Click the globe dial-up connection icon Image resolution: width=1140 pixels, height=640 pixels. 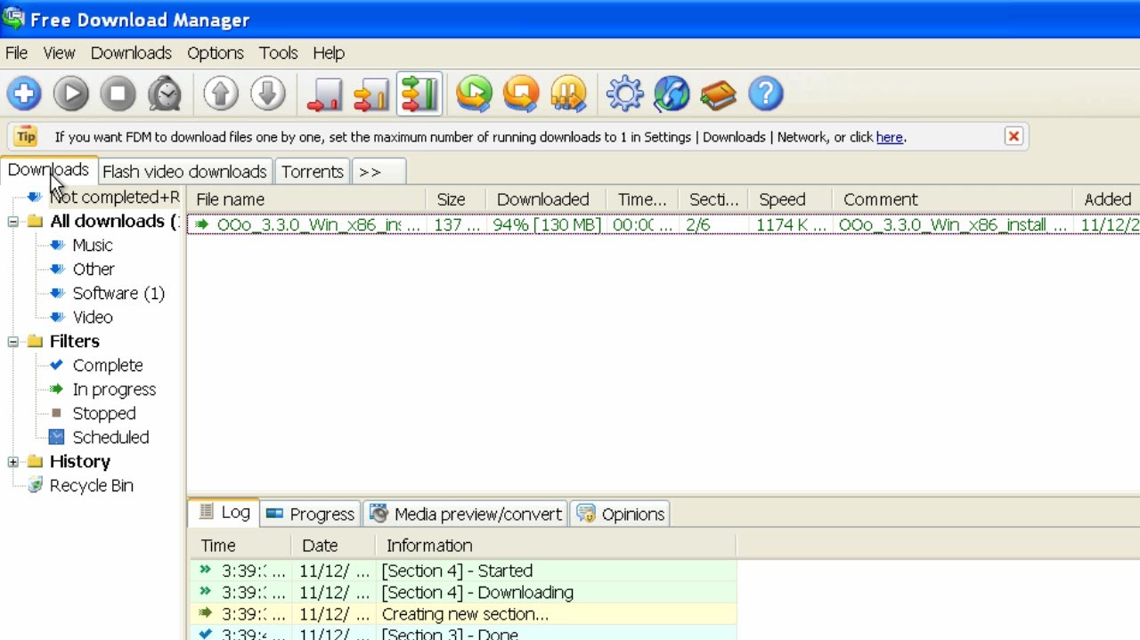coord(672,93)
